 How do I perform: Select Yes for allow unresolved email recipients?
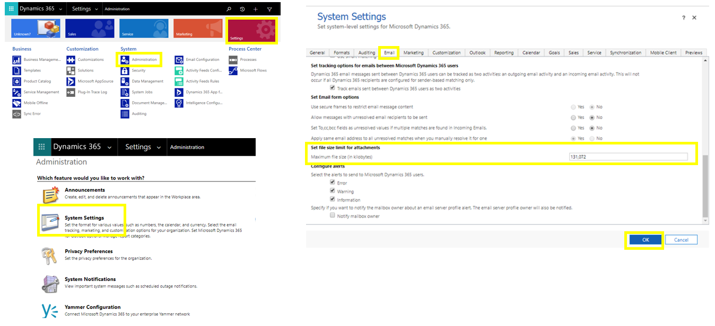tap(573, 117)
